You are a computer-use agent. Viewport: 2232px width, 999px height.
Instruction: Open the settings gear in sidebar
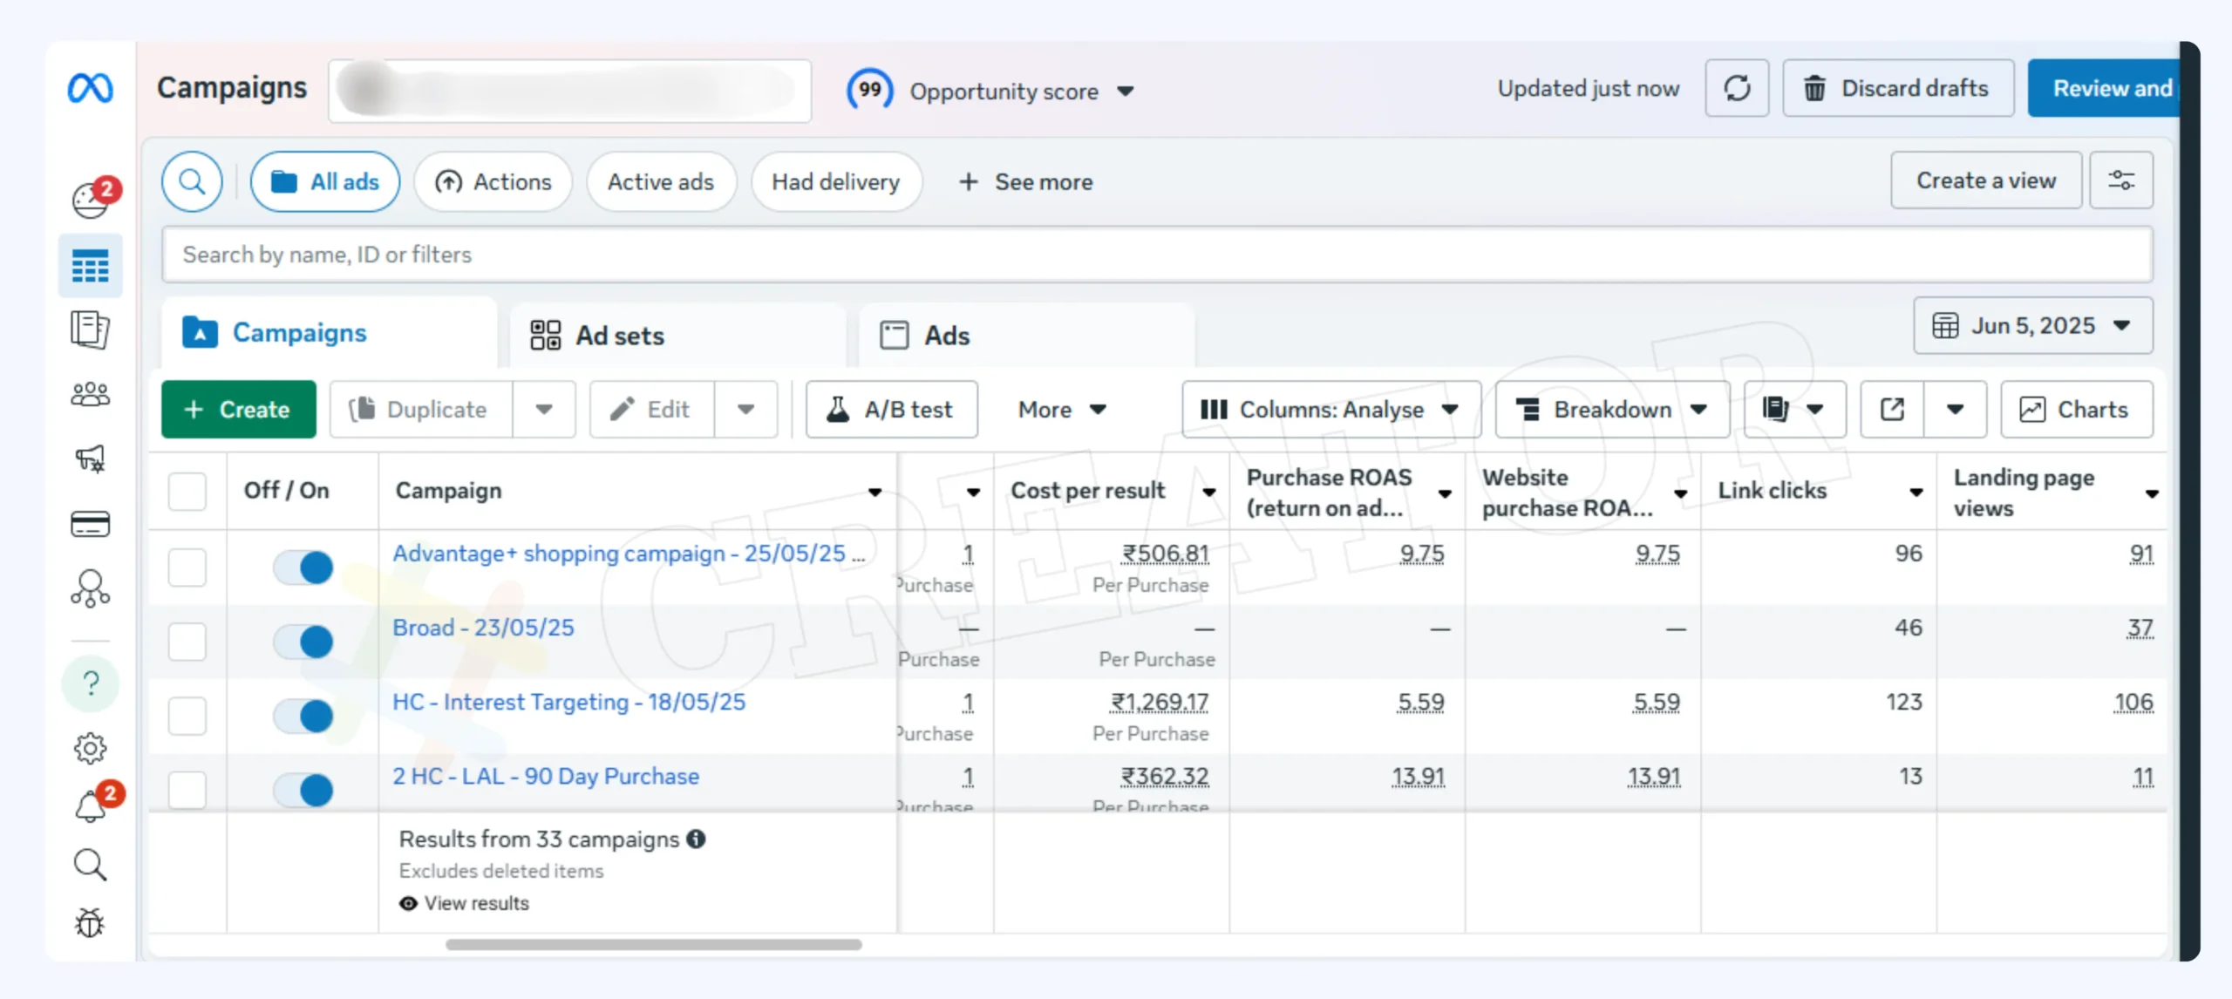click(x=90, y=748)
